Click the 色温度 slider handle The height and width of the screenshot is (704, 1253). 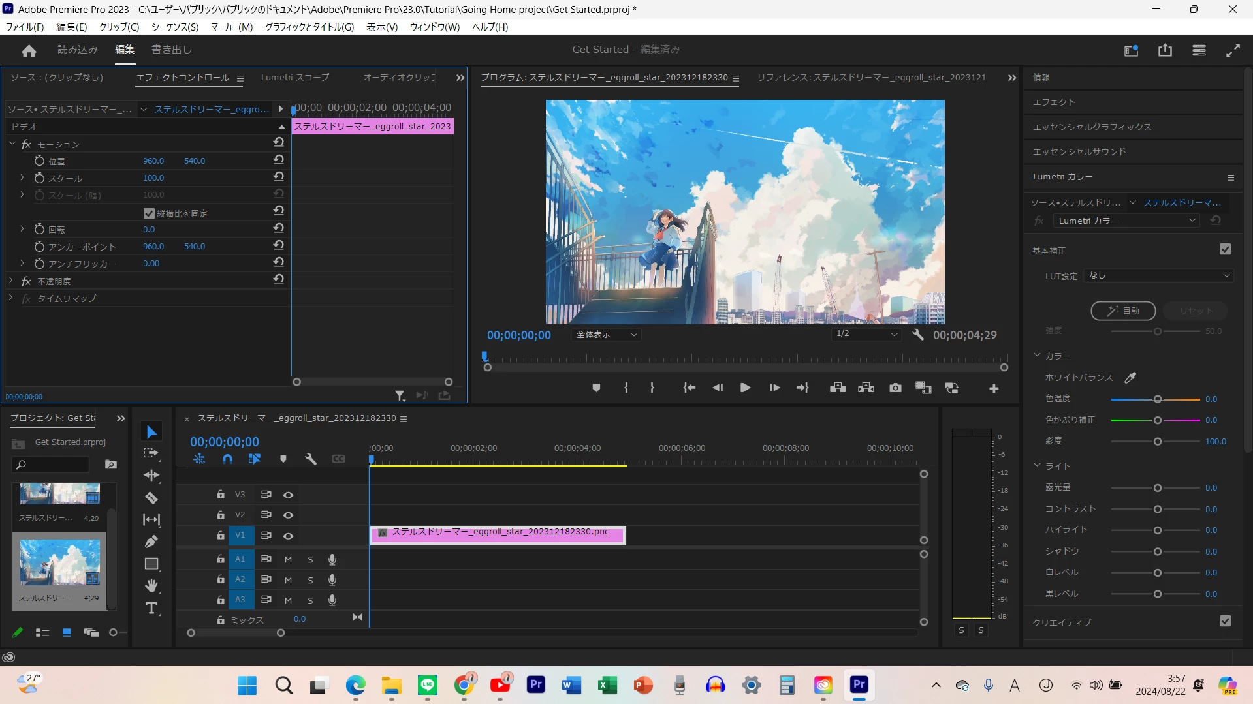[x=1158, y=399]
